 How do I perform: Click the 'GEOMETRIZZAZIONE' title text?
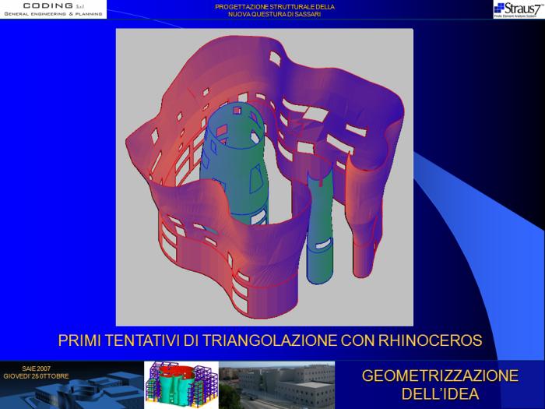[x=440, y=376]
